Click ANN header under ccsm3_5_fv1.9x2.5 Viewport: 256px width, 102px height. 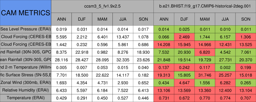click(x=61, y=19)
